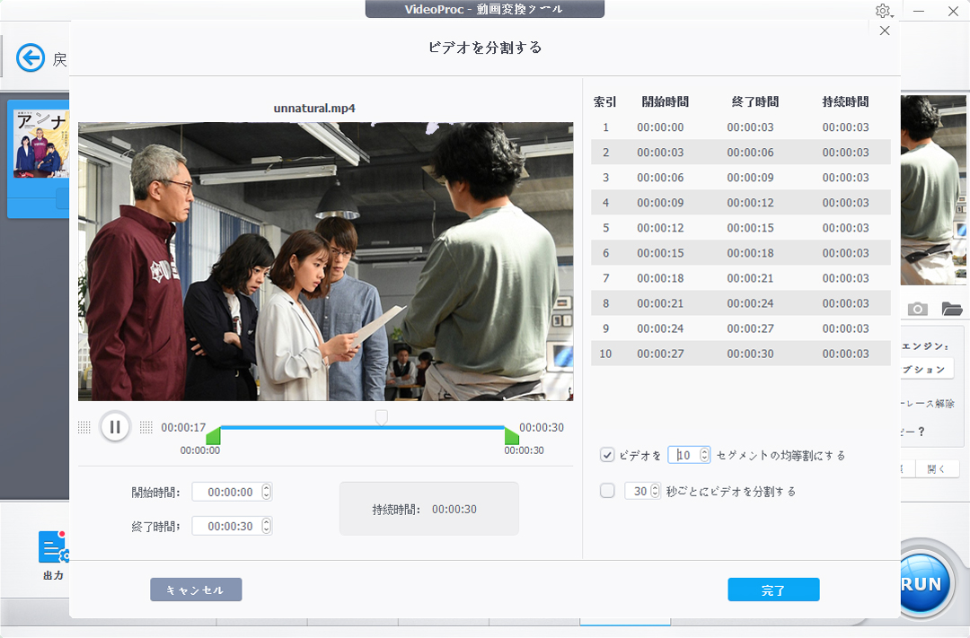This screenshot has width=970, height=638.
Task: Click the blue timeline track bar
Action: tap(363, 427)
